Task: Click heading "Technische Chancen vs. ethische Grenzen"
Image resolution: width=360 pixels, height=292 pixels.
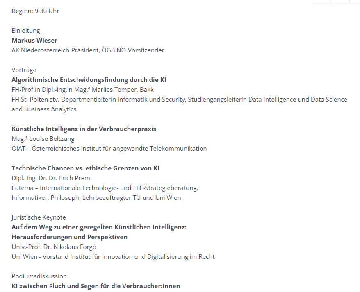Action: 85,168
